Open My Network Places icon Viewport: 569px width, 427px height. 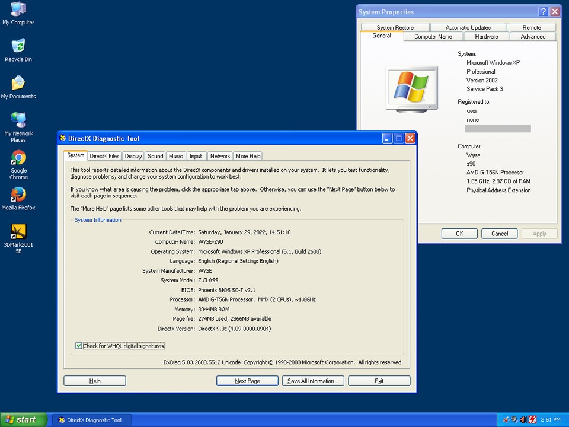point(18,120)
